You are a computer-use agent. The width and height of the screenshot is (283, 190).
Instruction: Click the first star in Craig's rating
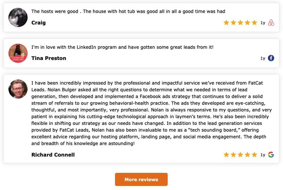(226, 23)
